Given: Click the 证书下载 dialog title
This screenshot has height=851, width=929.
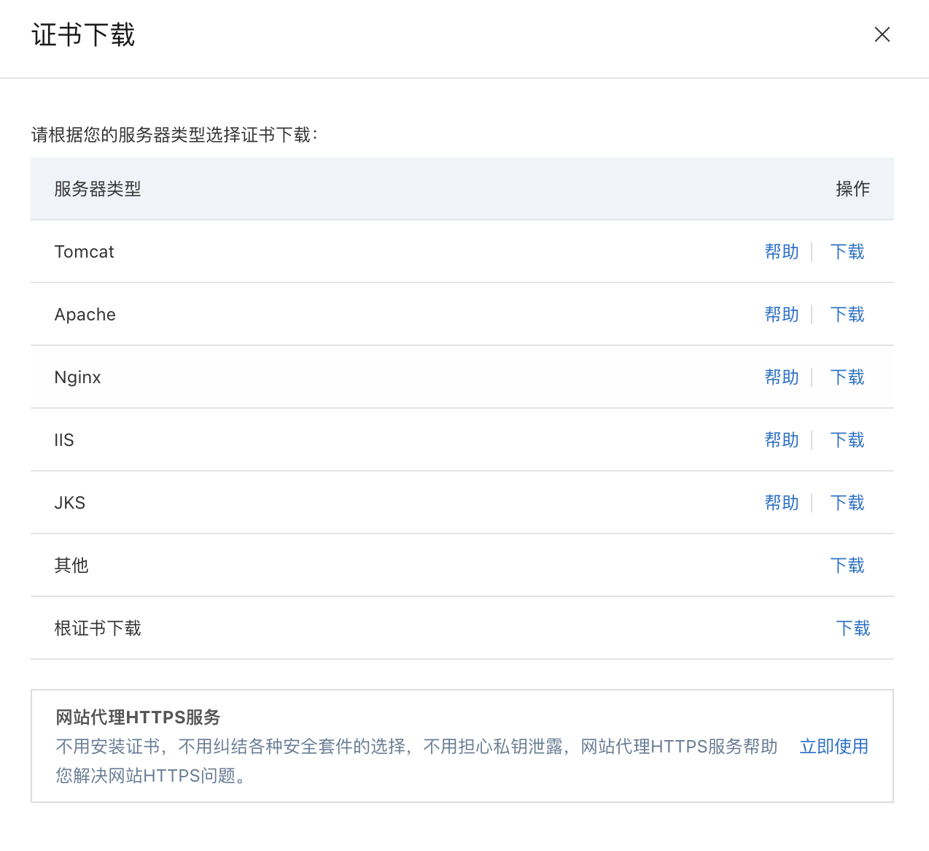Looking at the screenshot, I should [83, 35].
